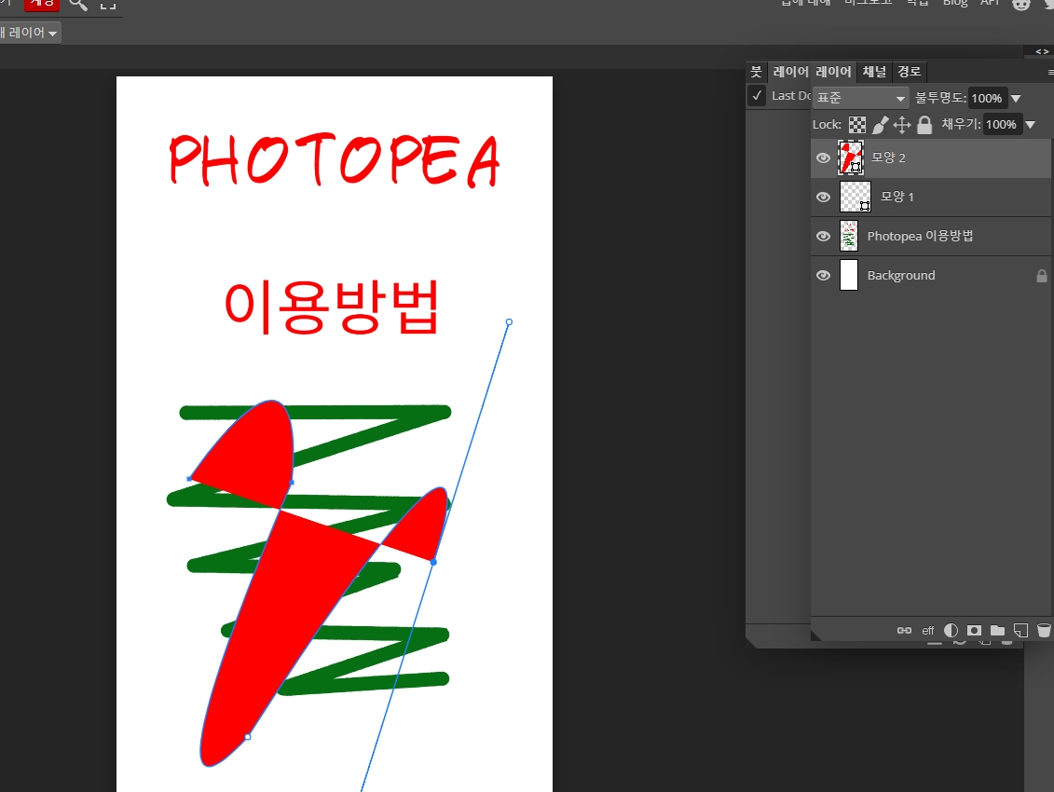Lock image pixels brush icon
Image resolution: width=1054 pixels, height=792 pixels.
880,125
